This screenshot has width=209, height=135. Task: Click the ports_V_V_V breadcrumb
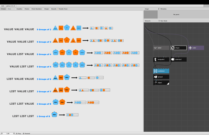point(11,6)
